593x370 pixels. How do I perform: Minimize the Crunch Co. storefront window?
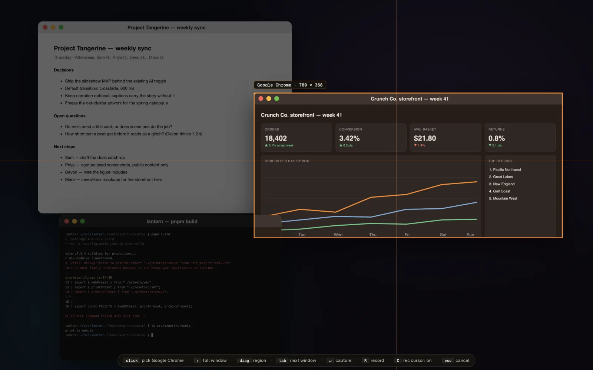click(269, 99)
